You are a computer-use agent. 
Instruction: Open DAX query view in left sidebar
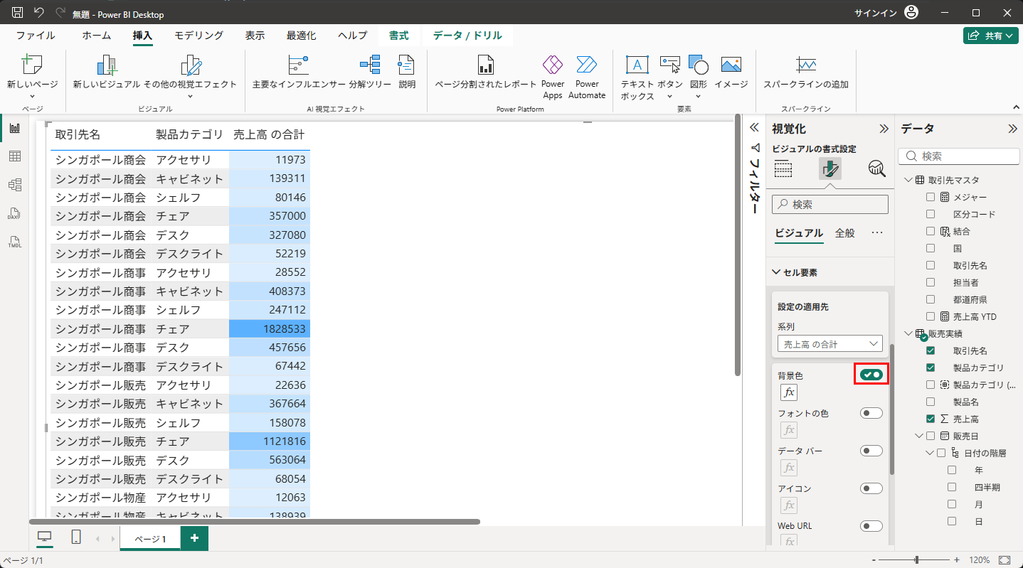point(14,213)
